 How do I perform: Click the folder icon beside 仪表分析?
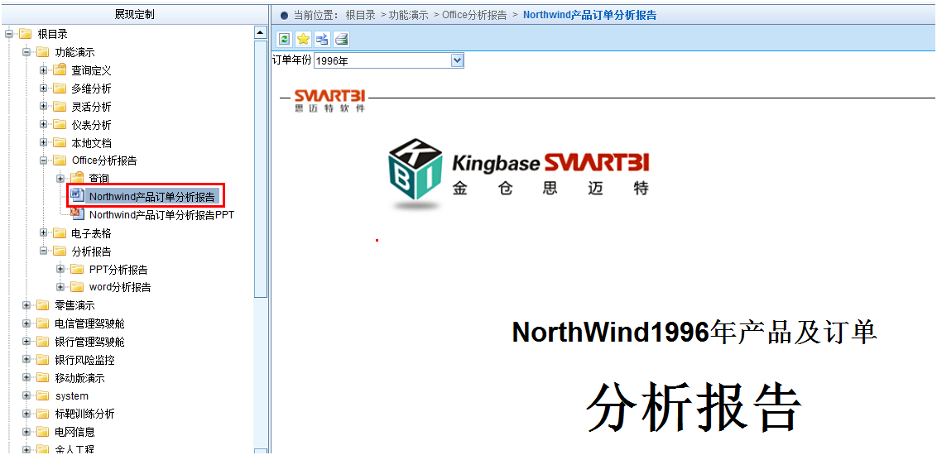click(x=59, y=125)
